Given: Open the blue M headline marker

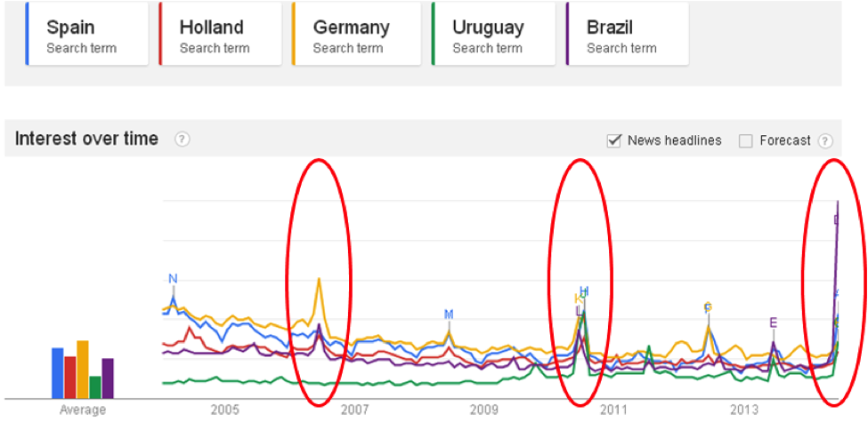Looking at the screenshot, I should click(x=449, y=315).
